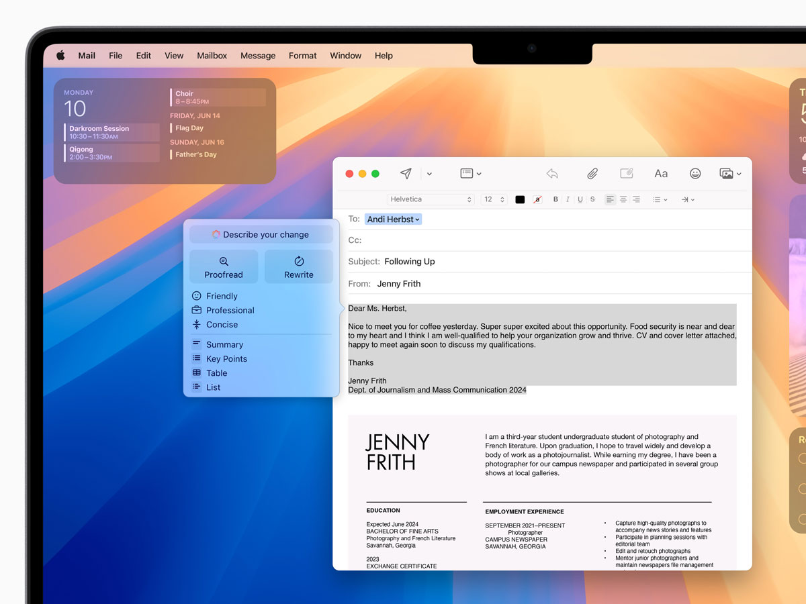Toggle italic formatting
The width and height of the screenshot is (806, 604).
568,199
